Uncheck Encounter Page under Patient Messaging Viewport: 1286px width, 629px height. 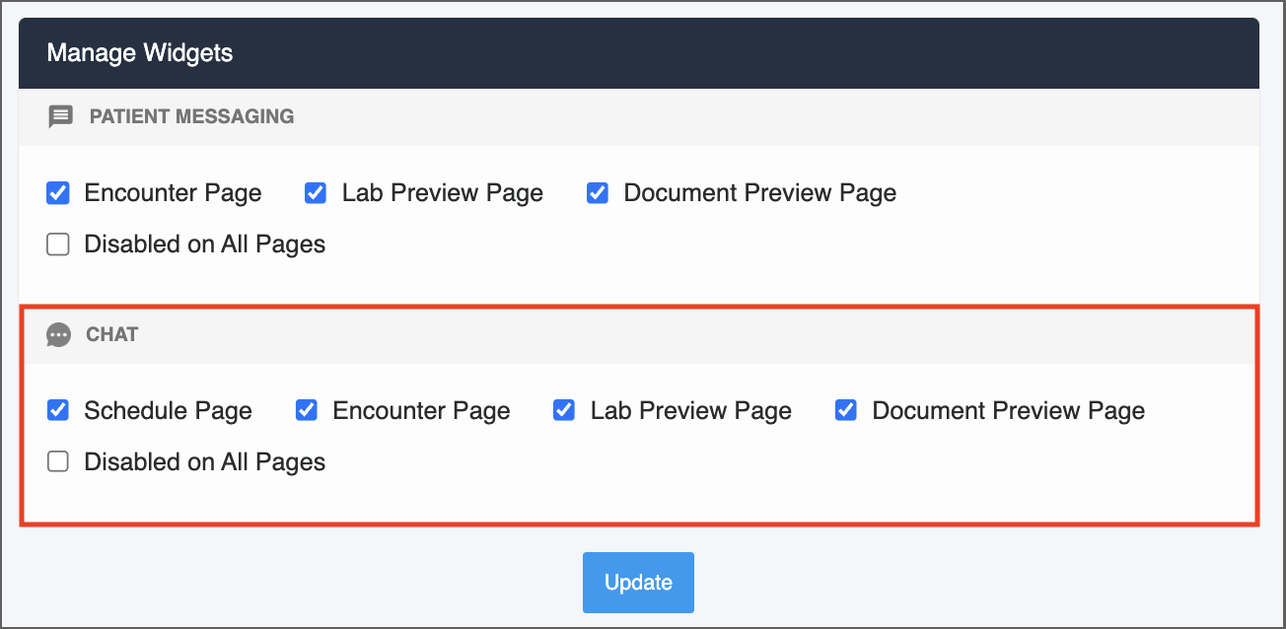[x=58, y=193]
